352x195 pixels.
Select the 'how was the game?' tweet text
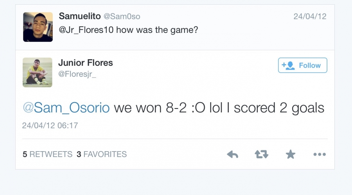[157, 30]
